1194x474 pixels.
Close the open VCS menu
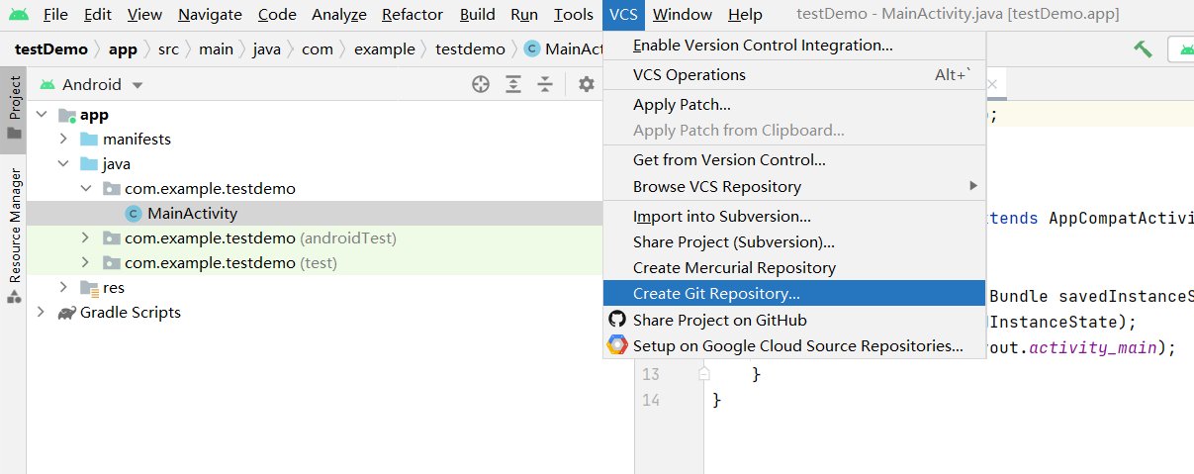(623, 15)
